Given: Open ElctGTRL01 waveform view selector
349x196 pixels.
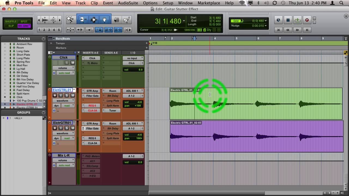Looking at the screenshot, I should point(64,101).
